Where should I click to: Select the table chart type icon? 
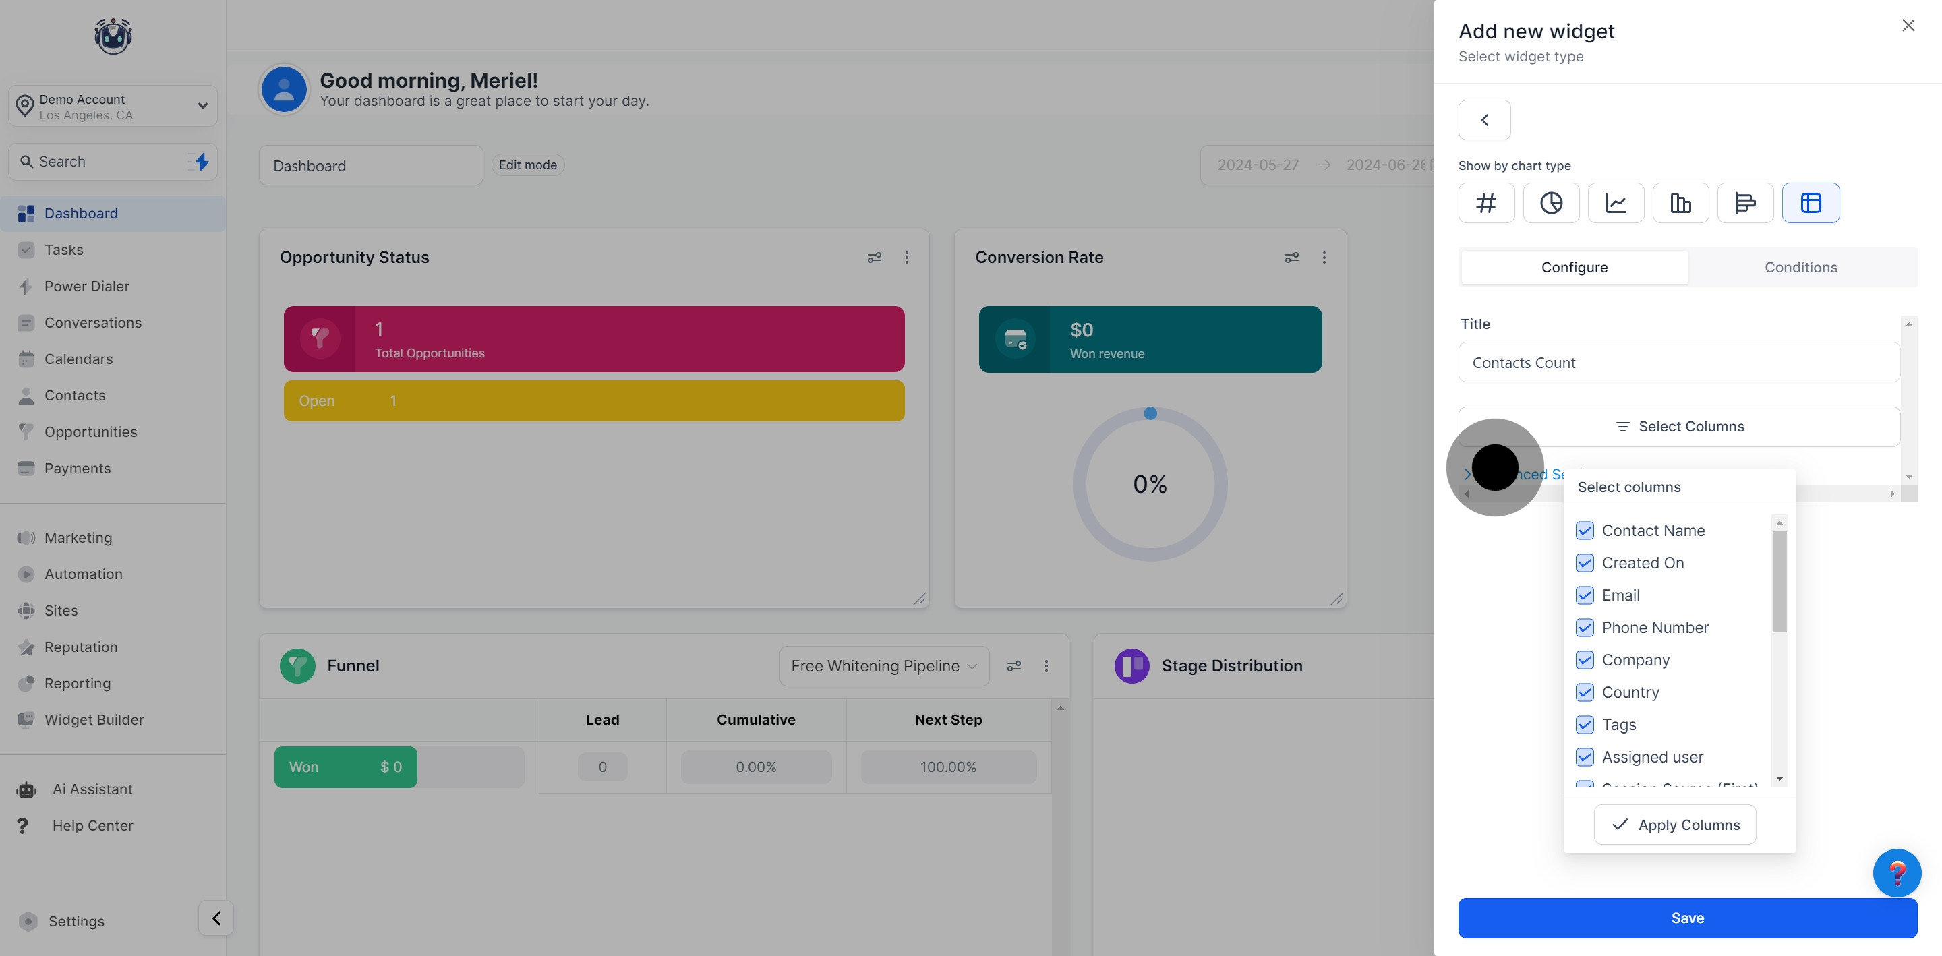[1810, 203]
